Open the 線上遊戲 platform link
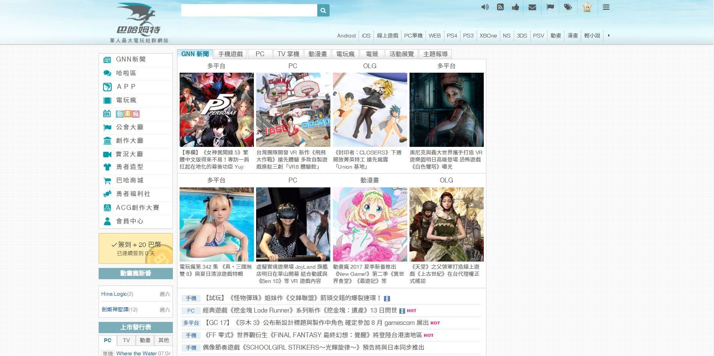This screenshot has height=356, width=714. click(x=387, y=36)
